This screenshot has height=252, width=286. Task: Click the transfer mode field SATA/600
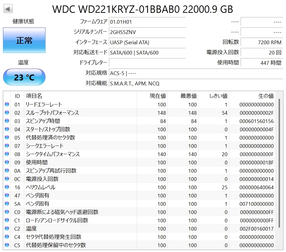click(x=147, y=53)
